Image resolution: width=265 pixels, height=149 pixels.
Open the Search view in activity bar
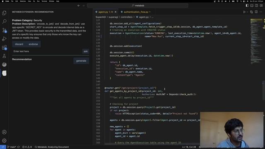4,22
